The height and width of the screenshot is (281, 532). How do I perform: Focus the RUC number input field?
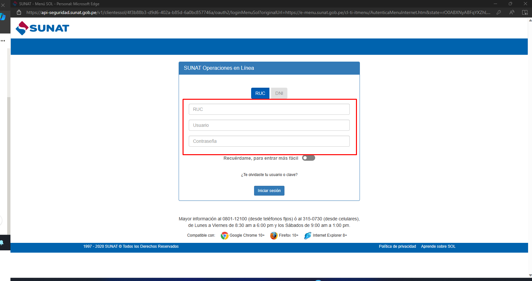(269, 109)
